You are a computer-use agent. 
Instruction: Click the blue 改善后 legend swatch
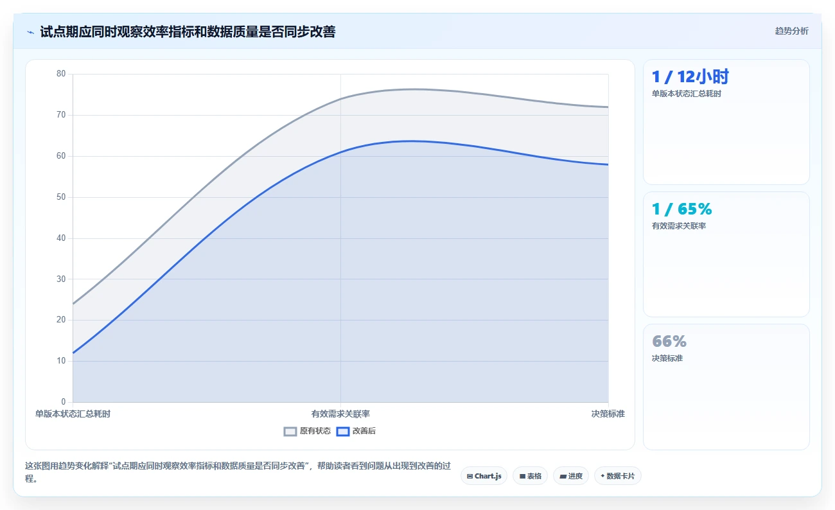[x=343, y=431]
